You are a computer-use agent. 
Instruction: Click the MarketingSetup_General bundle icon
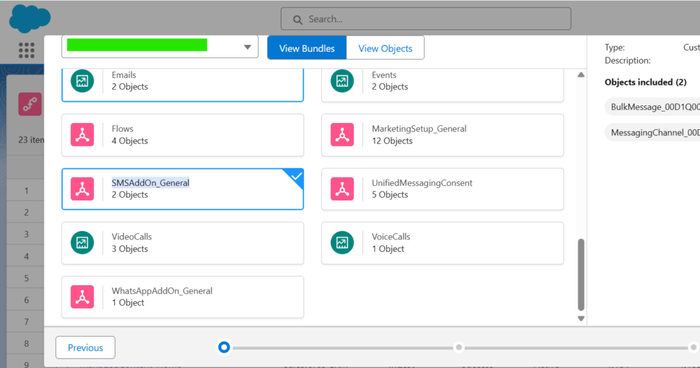pyautogui.click(x=342, y=135)
